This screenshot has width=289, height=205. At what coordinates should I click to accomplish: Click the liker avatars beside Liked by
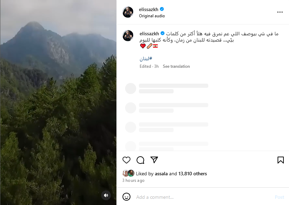coord(129,173)
